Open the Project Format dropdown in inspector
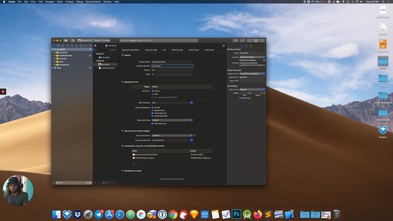Viewport: 393px width, 221px height. point(252,74)
